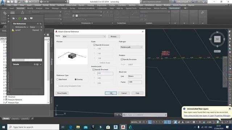This screenshot has height=130, width=232.
Task: Click Clean Screen icon in status bar
Action: (227, 122)
